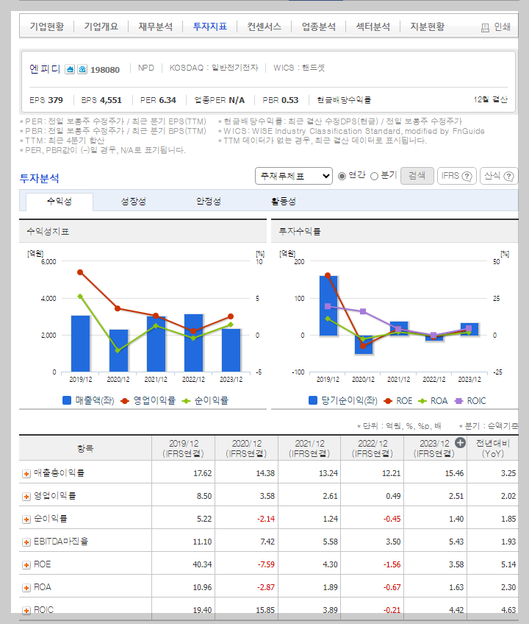Click the 검색 button

(417, 175)
